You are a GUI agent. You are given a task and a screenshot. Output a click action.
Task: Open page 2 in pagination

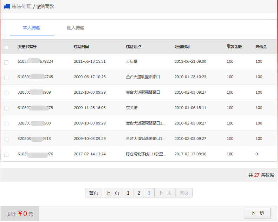138,193
